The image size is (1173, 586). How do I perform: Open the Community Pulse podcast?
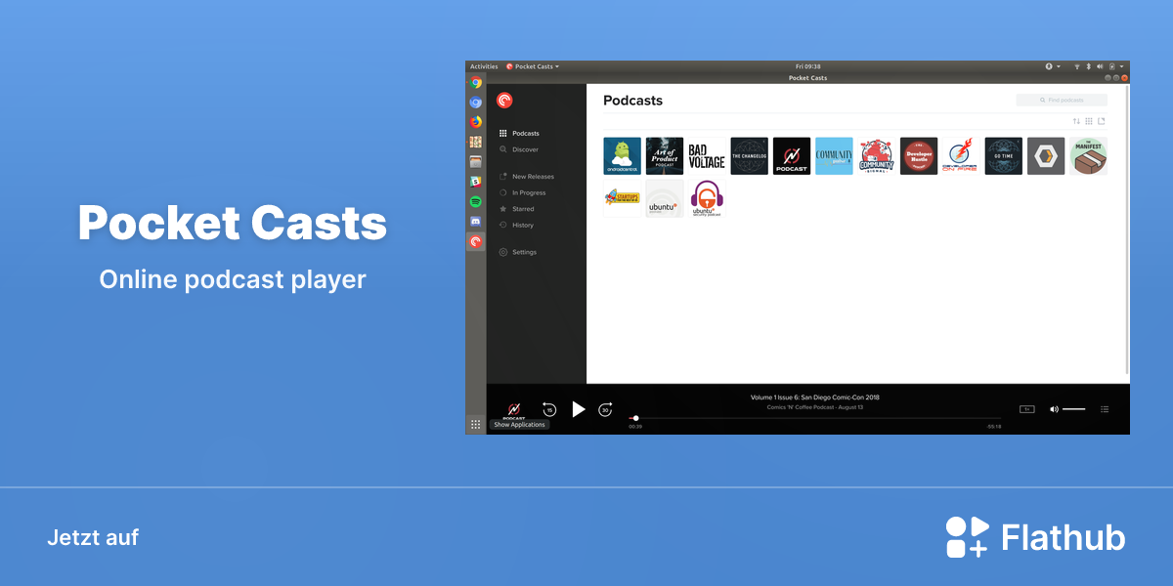(x=834, y=156)
